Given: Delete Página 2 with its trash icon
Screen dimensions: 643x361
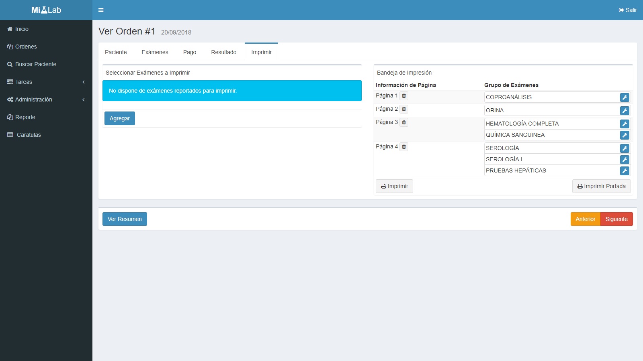Looking at the screenshot, I should coord(404,109).
